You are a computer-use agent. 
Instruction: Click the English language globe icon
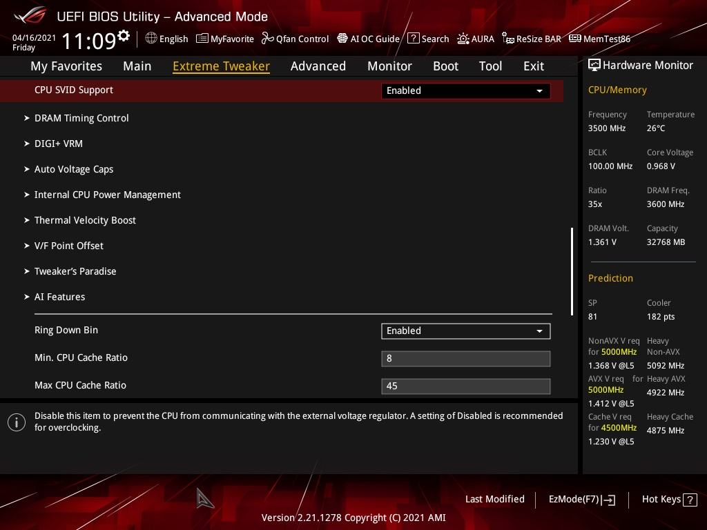click(151, 39)
